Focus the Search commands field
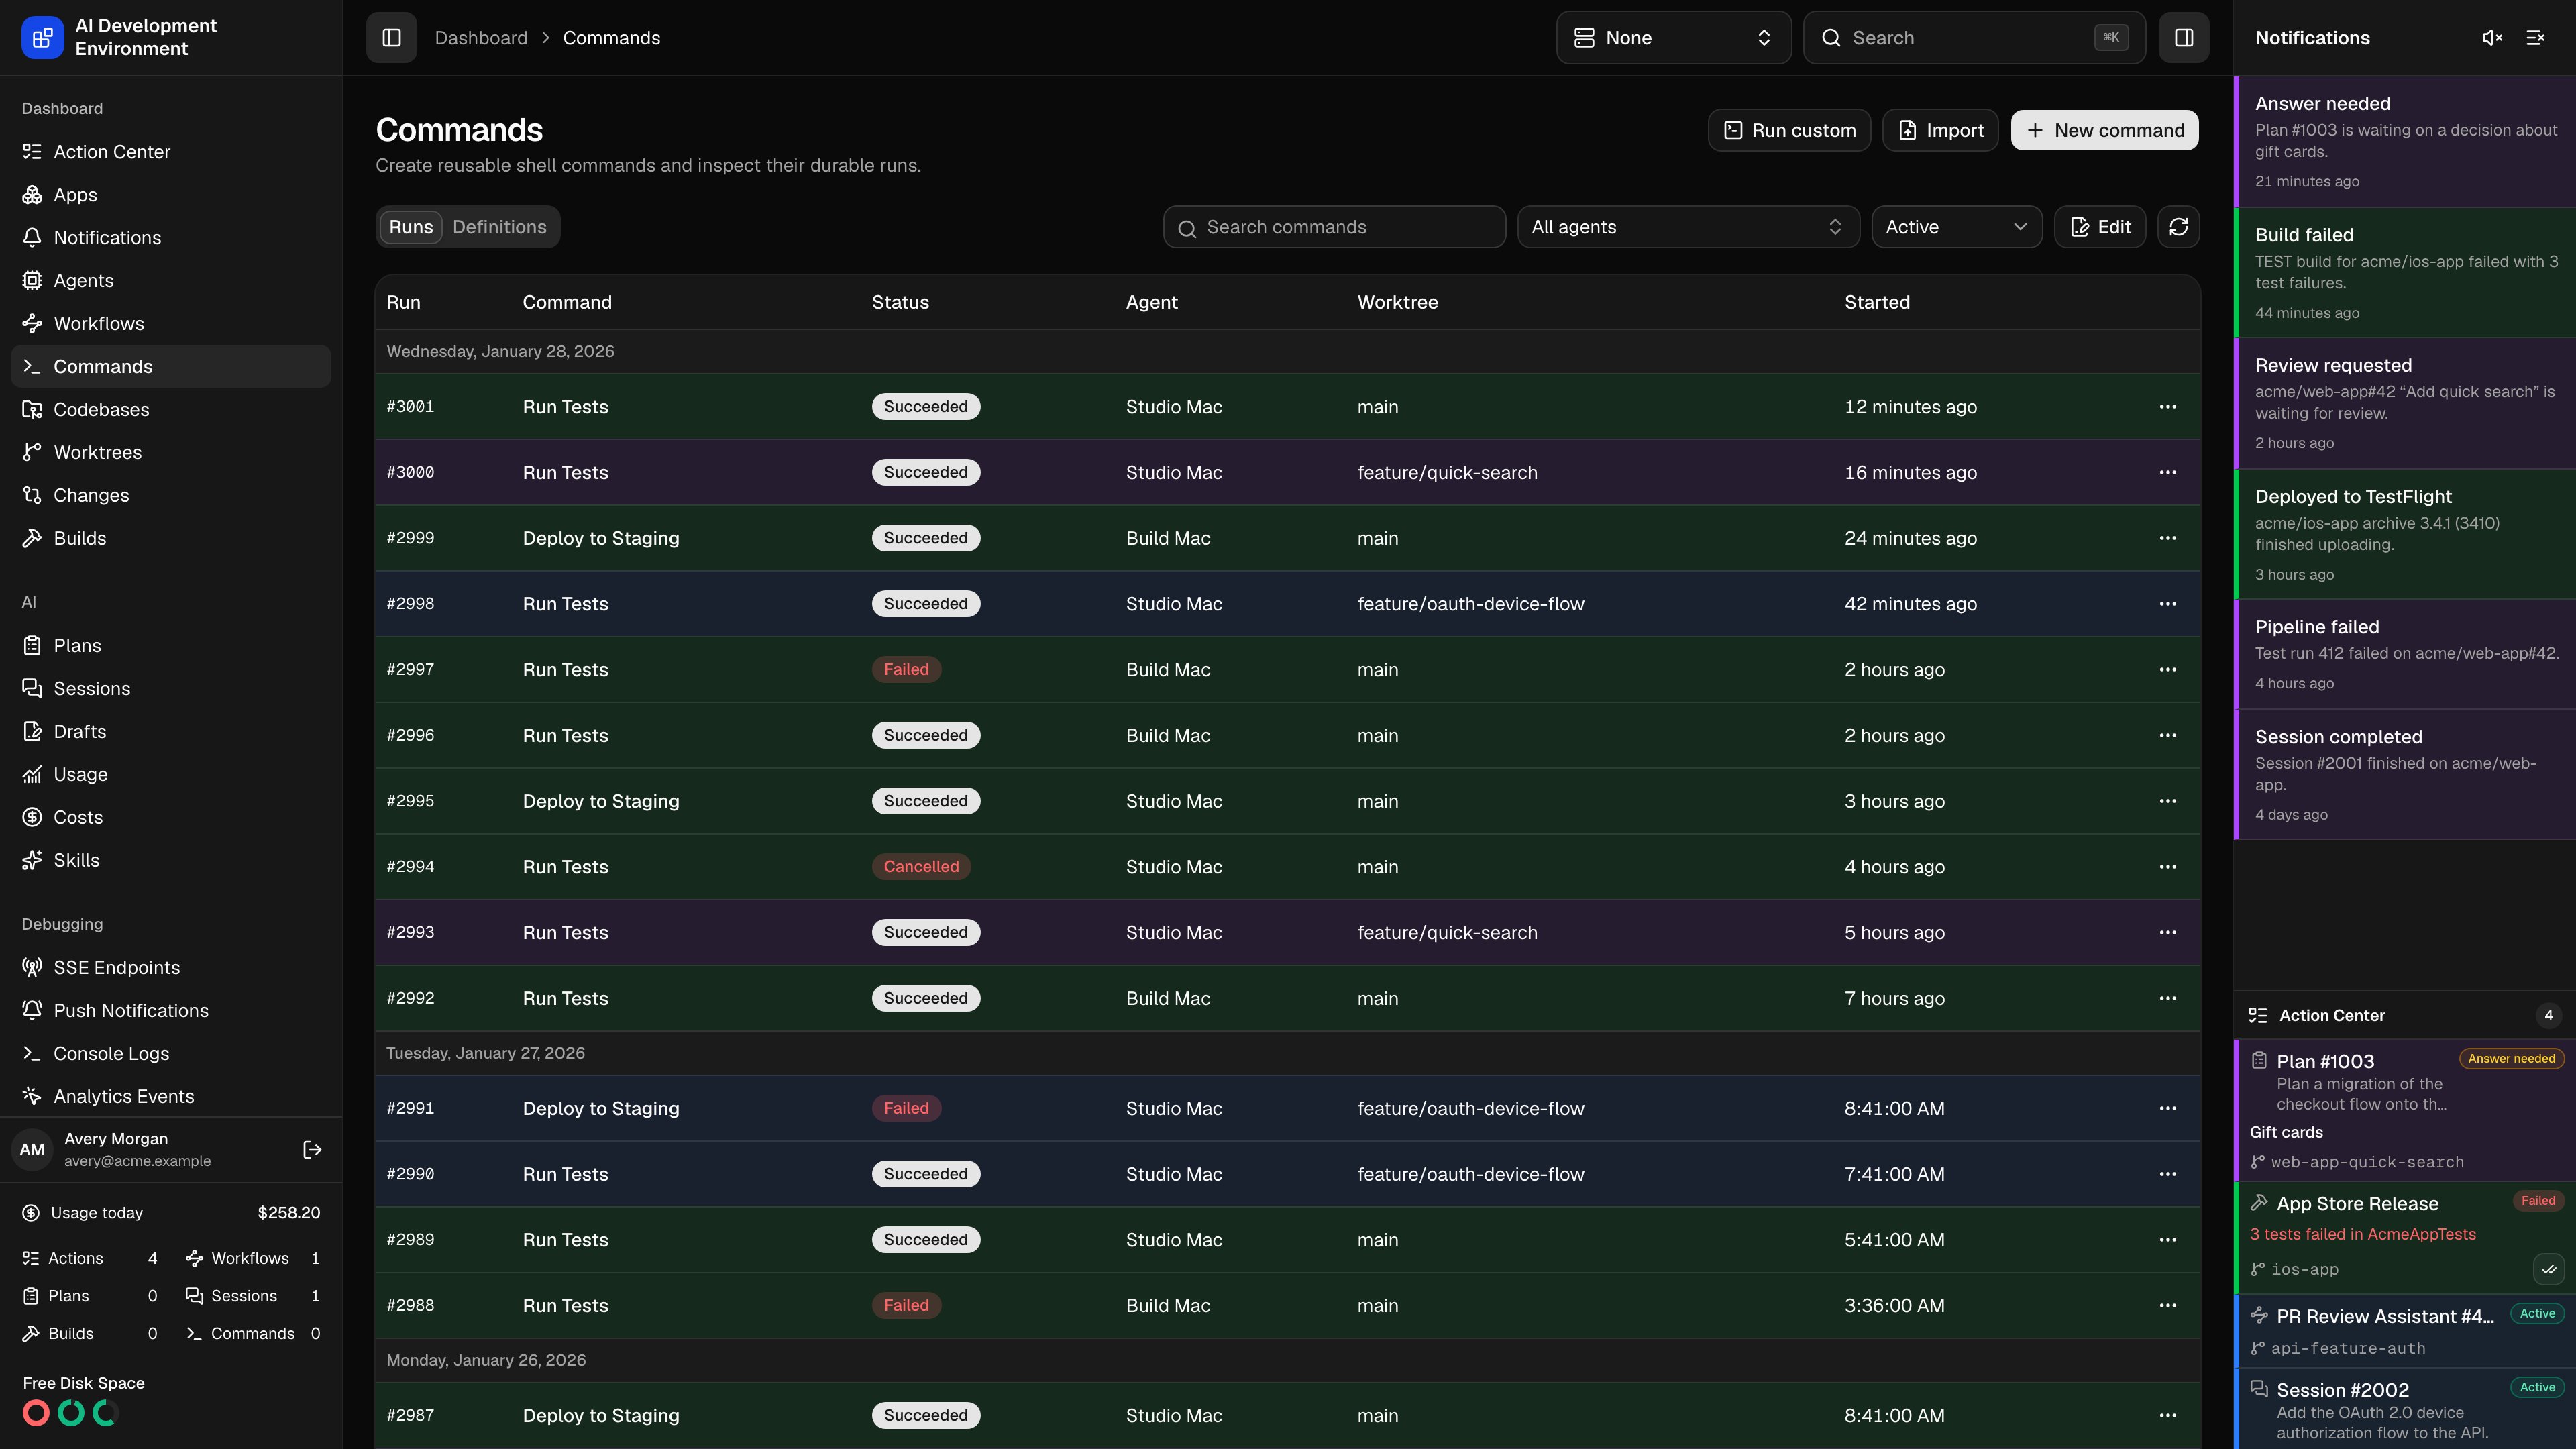This screenshot has height=1449, width=2576. 1334,227
